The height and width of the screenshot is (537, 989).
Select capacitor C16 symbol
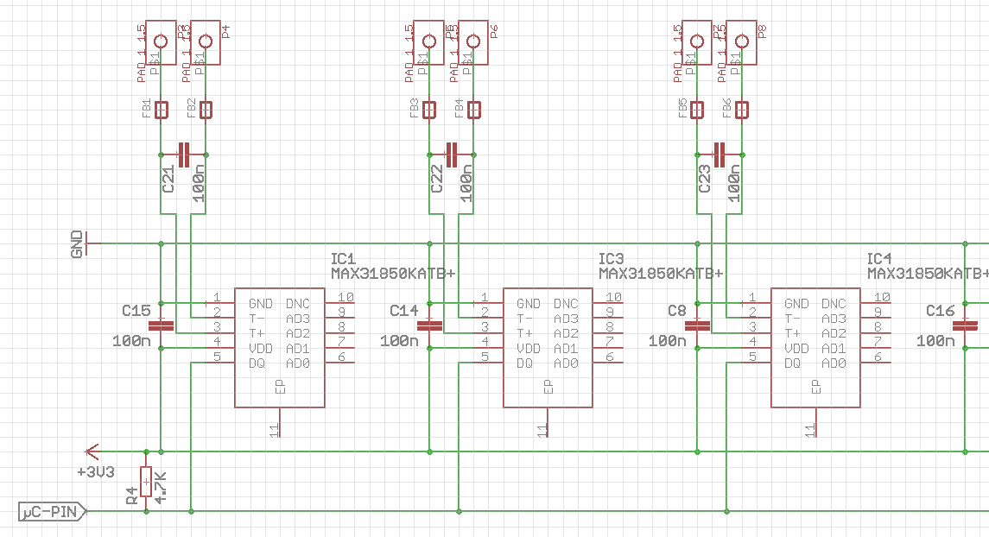tap(965, 325)
